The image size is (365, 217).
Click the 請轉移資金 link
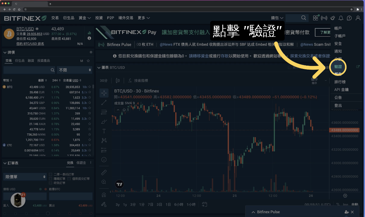click(x=199, y=56)
